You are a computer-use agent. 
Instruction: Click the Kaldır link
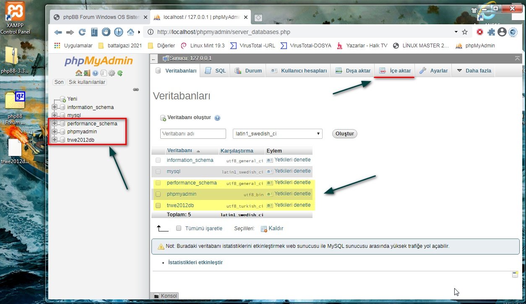pyautogui.click(x=272, y=229)
